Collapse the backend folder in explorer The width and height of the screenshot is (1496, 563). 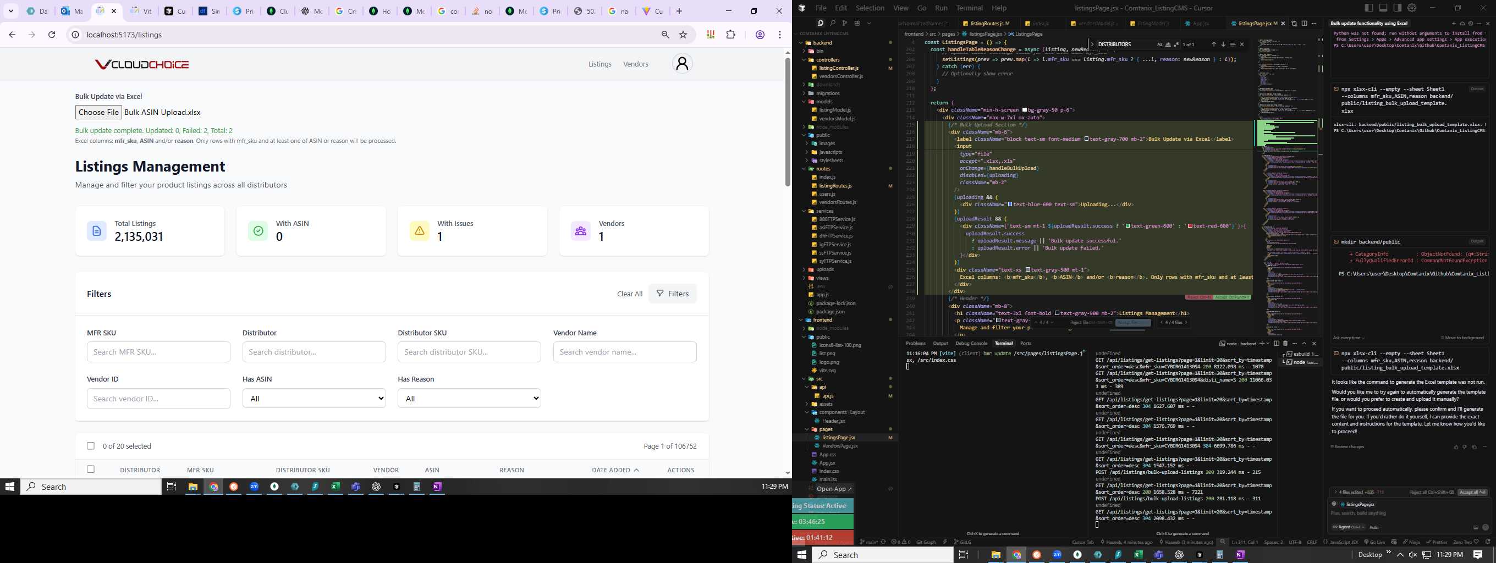click(801, 42)
